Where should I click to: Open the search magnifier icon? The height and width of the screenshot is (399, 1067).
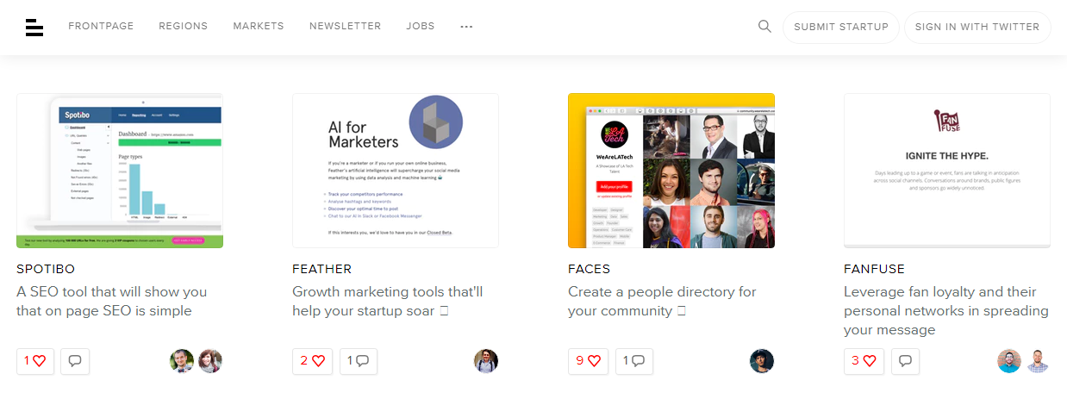(x=764, y=27)
